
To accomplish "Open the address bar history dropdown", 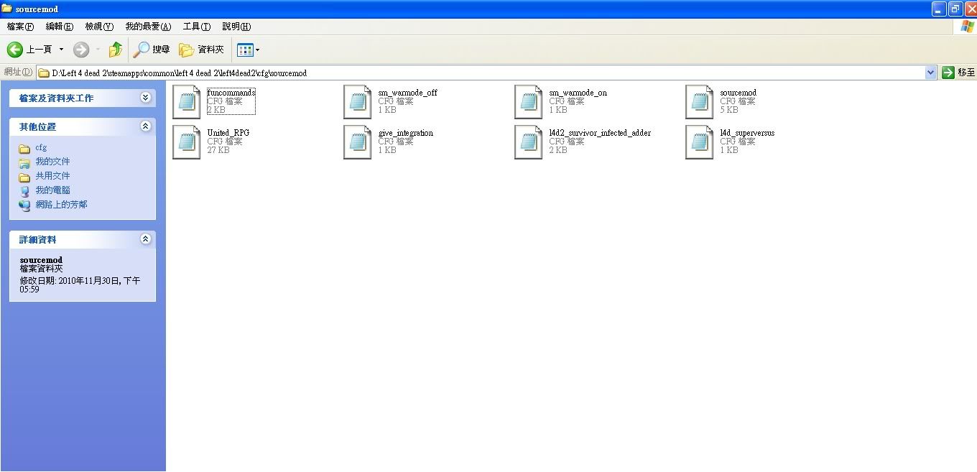I will coord(930,73).
